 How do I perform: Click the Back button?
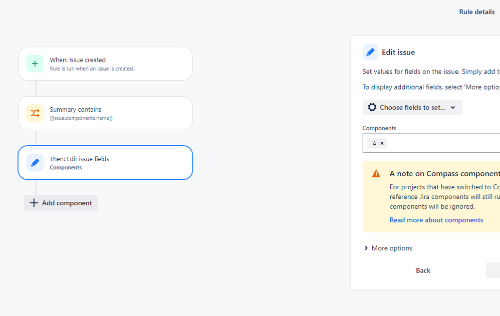tap(423, 270)
